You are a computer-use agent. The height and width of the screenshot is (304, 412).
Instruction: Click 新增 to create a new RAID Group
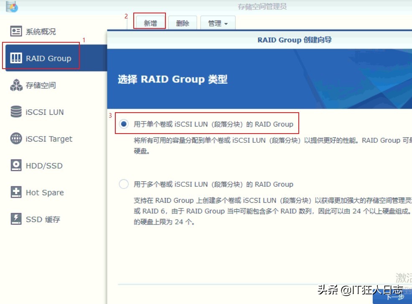click(150, 23)
